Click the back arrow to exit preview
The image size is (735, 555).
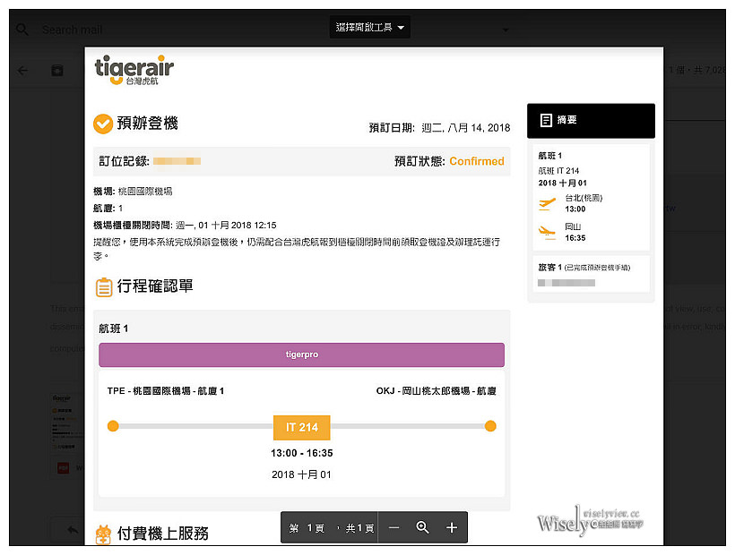(22, 71)
